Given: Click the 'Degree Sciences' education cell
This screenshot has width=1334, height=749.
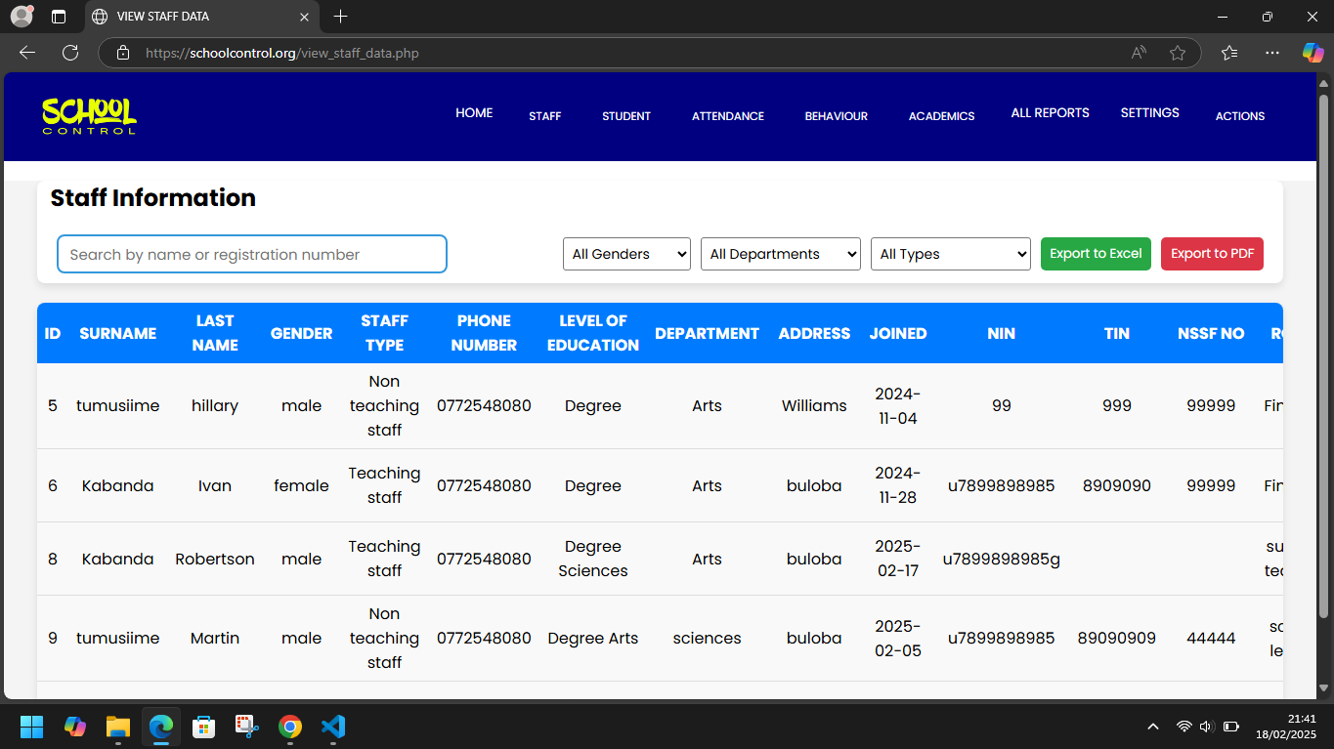Looking at the screenshot, I should pyautogui.click(x=593, y=559).
